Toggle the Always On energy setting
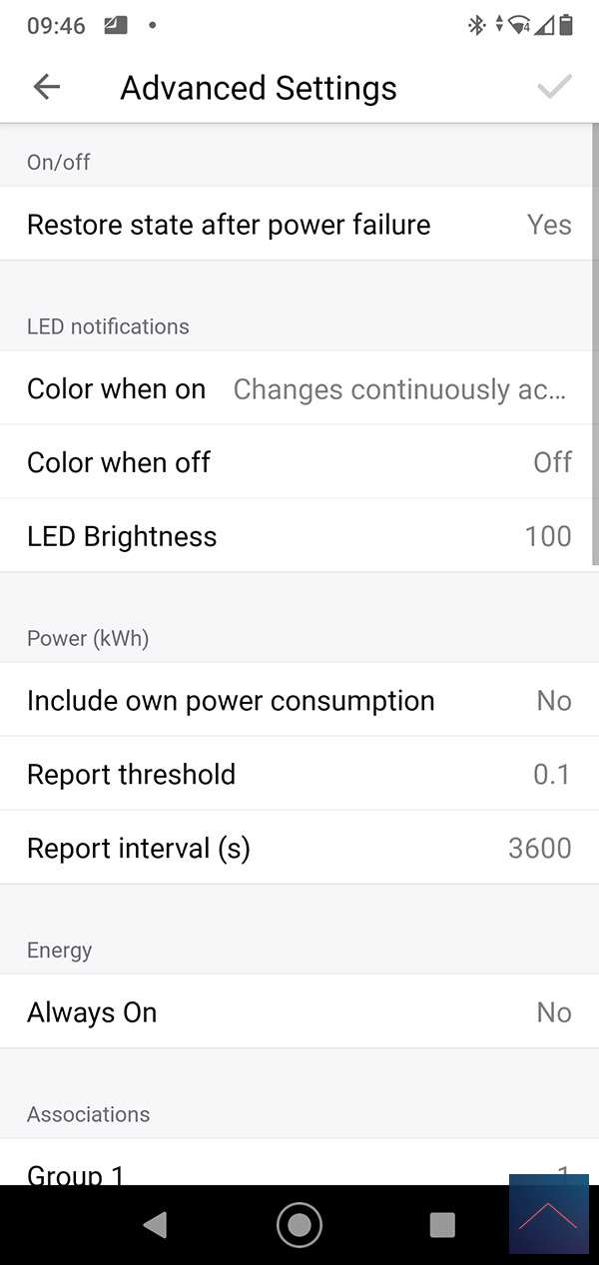Image resolution: width=599 pixels, height=1265 pixels. (299, 1012)
